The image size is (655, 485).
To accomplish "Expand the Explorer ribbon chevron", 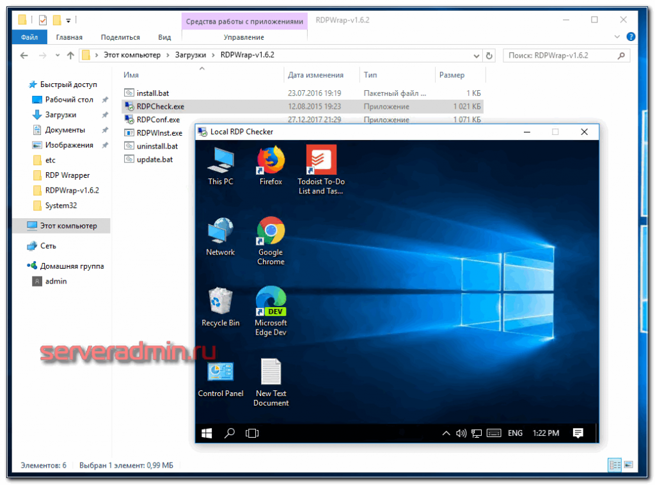I will (617, 38).
